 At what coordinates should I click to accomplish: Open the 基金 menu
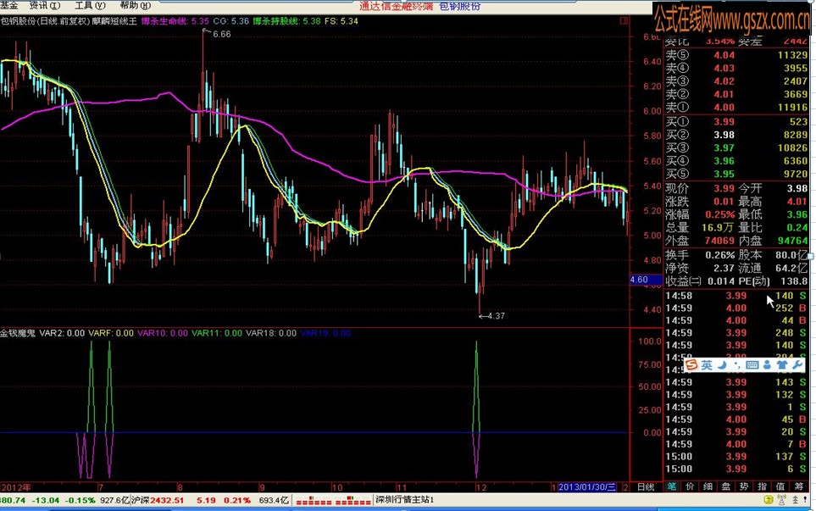[9, 5]
